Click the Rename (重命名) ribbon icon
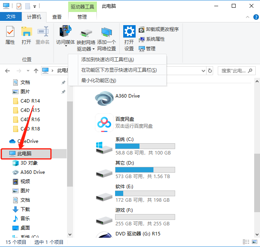260x247 pixels. 43,31
